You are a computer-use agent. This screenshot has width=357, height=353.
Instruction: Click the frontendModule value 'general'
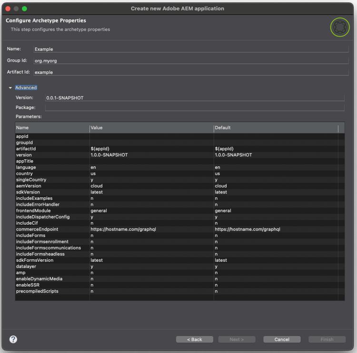[x=152, y=211]
